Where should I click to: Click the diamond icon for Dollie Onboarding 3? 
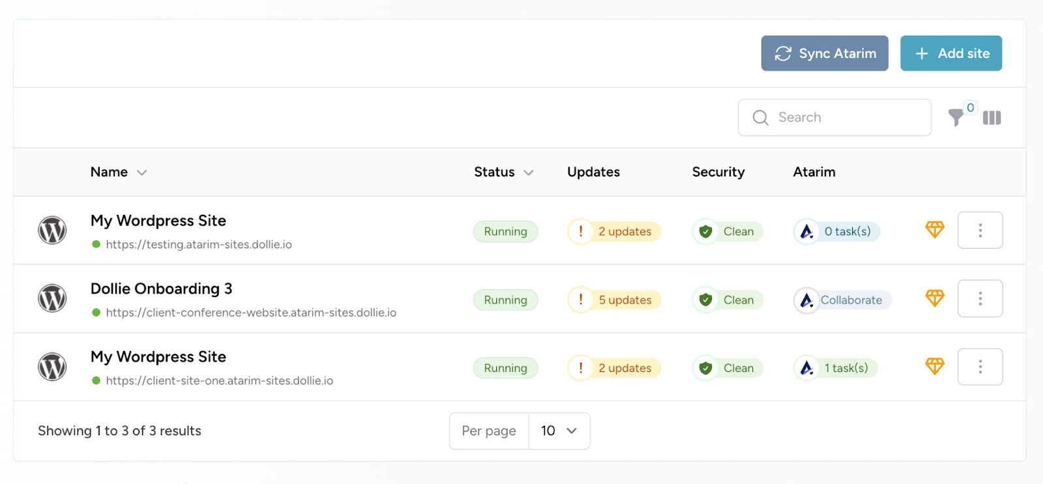coord(935,298)
